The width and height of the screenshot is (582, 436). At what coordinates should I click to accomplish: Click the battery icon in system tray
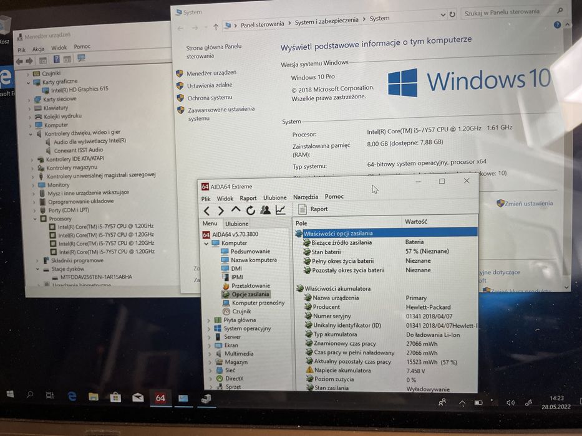478,402
